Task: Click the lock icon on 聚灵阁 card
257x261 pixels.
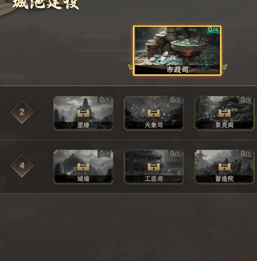Action: coord(224,113)
